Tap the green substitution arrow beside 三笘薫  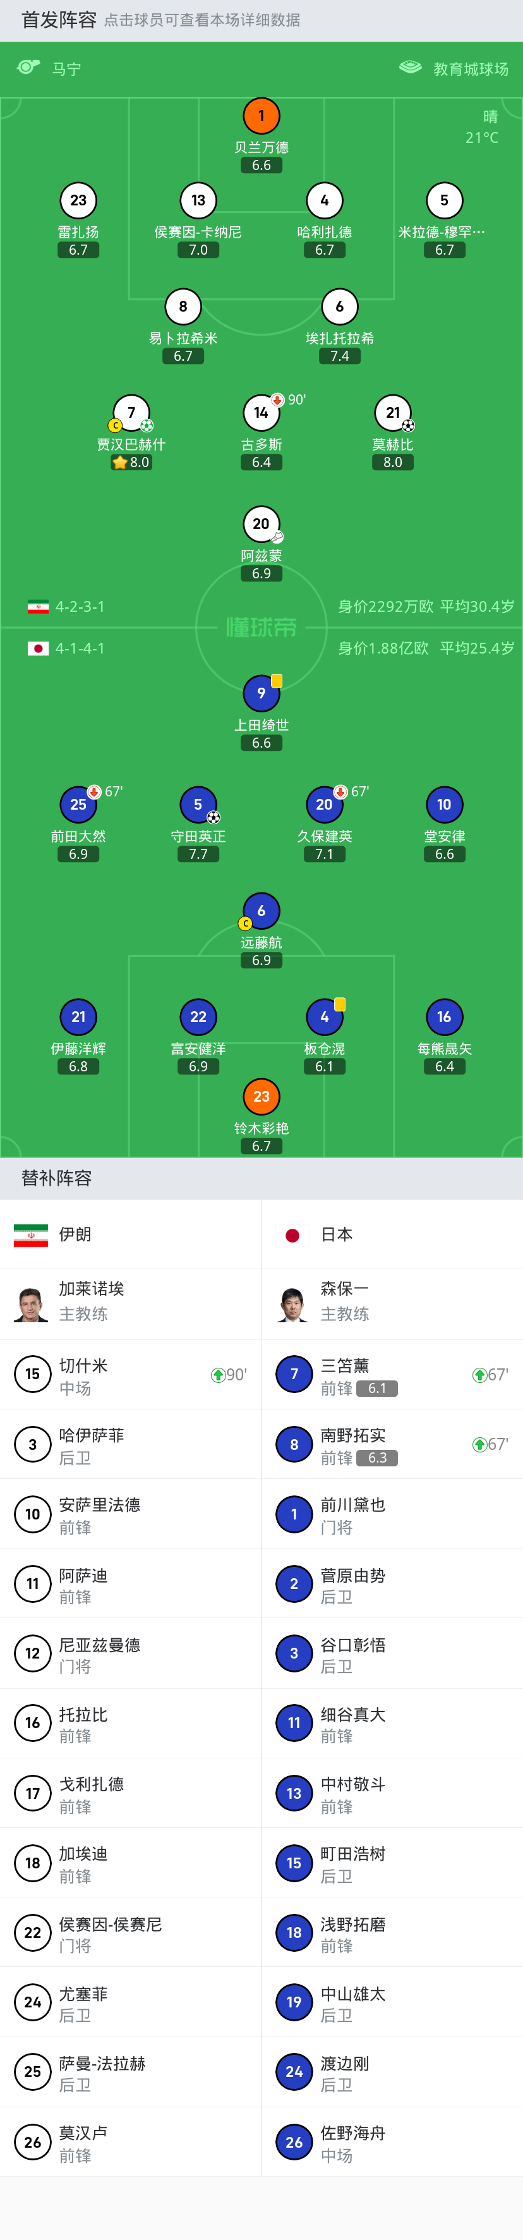pos(479,1375)
